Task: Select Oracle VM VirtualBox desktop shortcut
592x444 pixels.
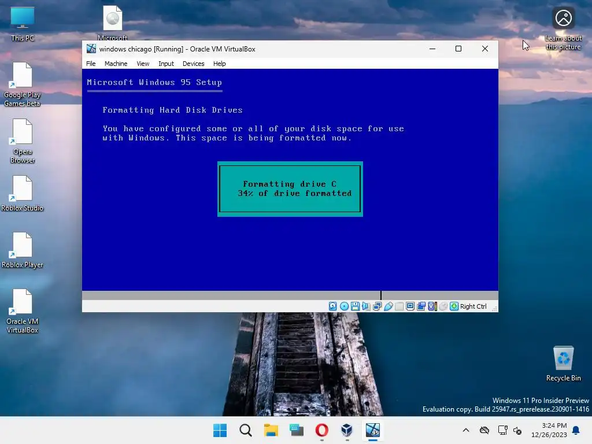Action: 23,310
